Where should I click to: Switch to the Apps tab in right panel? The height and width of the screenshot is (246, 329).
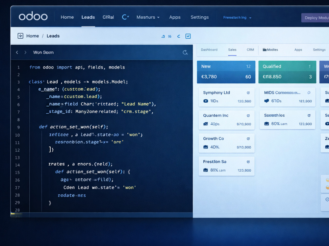pyautogui.click(x=298, y=50)
